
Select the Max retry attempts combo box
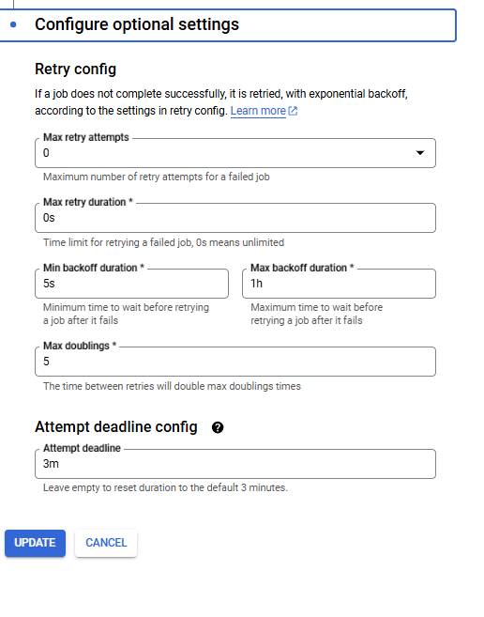click(x=235, y=153)
